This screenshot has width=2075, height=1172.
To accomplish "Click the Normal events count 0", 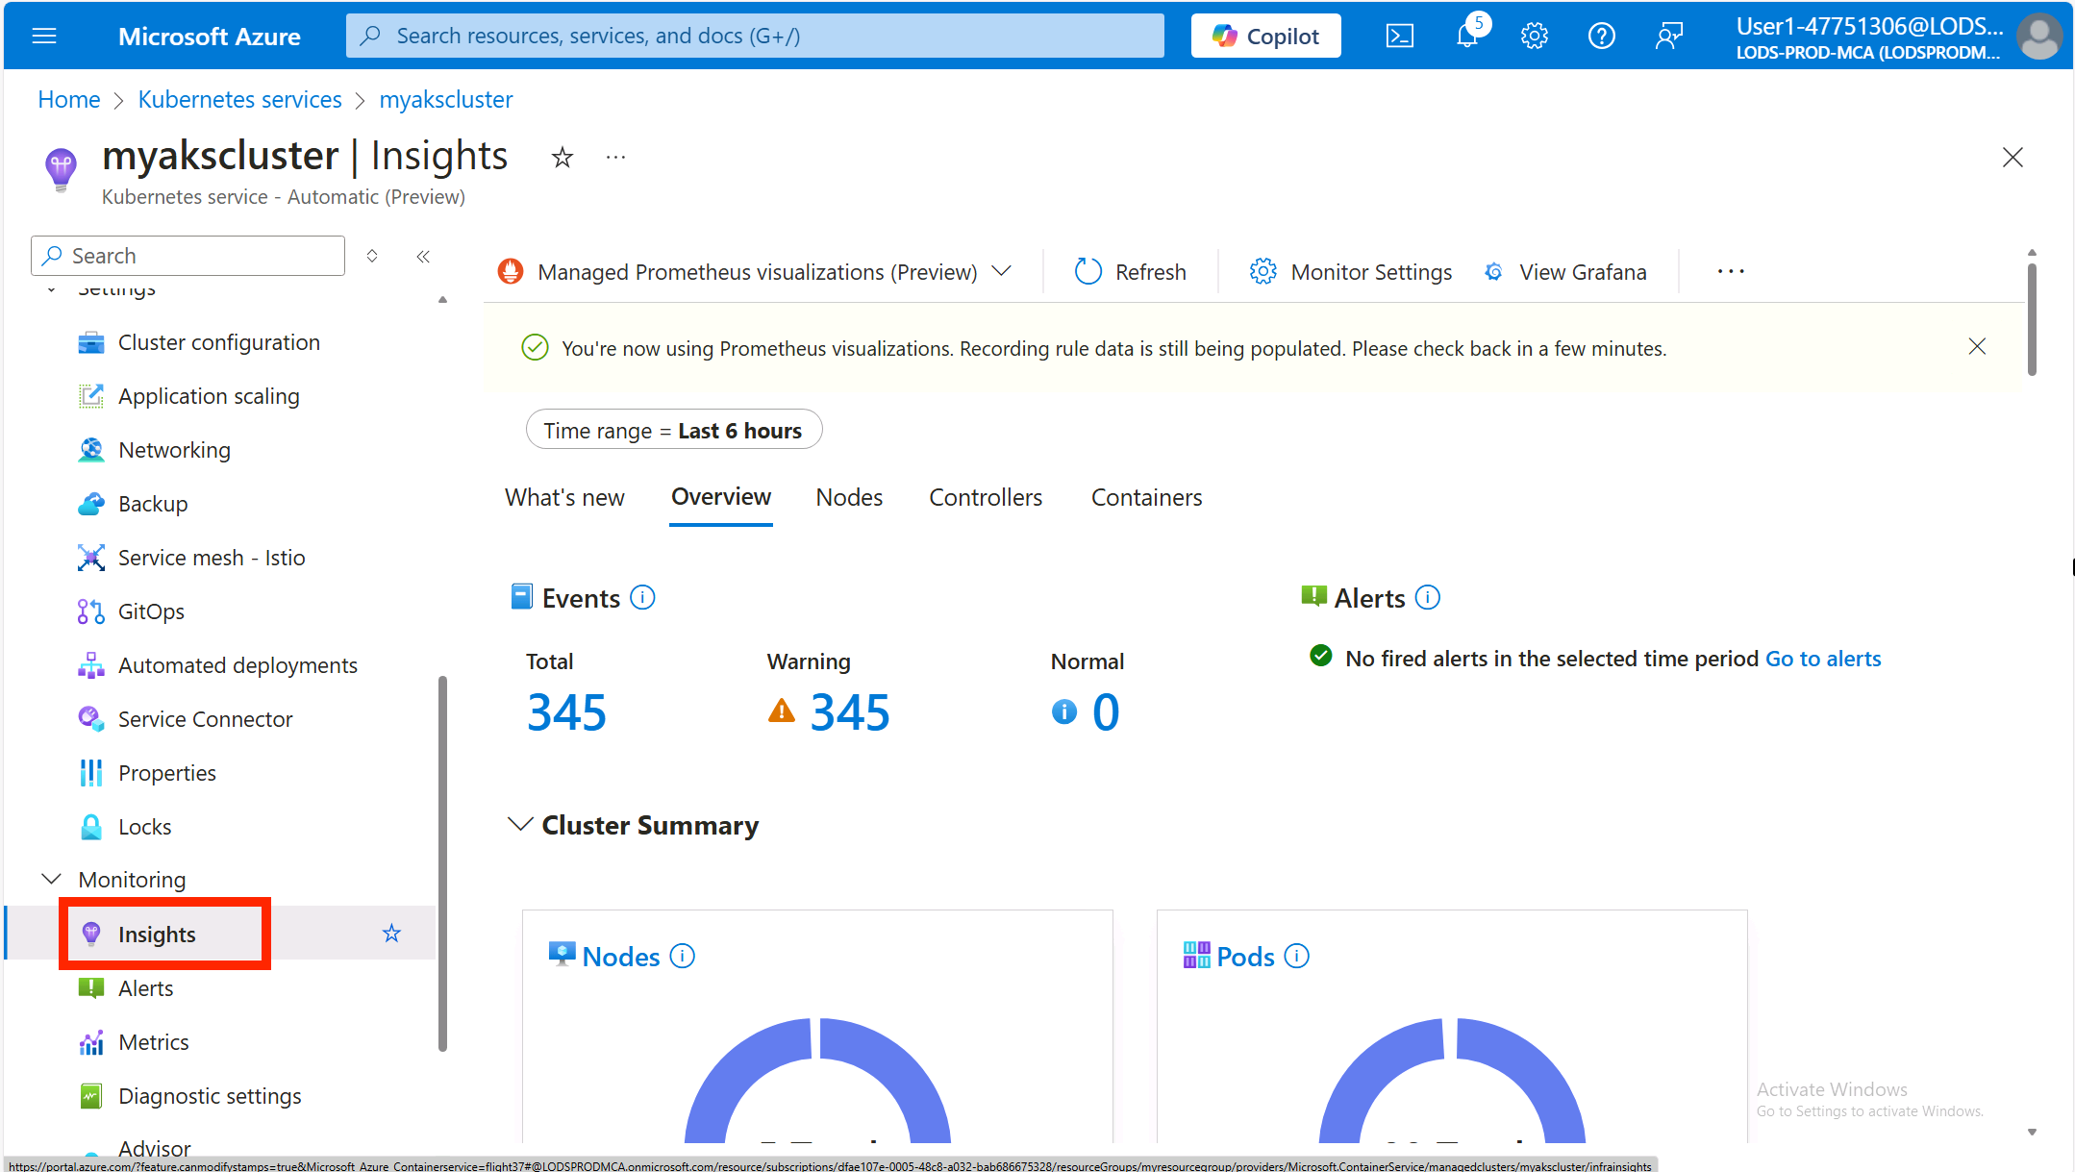I will click(x=1106, y=712).
